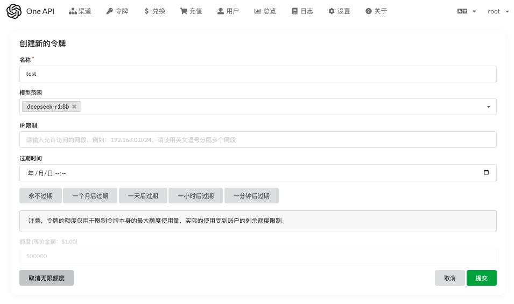Open the 设置 settings page
The height and width of the screenshot is (304, 514).
[339, 11]
